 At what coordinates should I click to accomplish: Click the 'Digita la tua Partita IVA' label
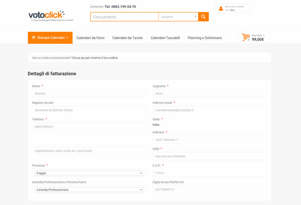[168, 182]
